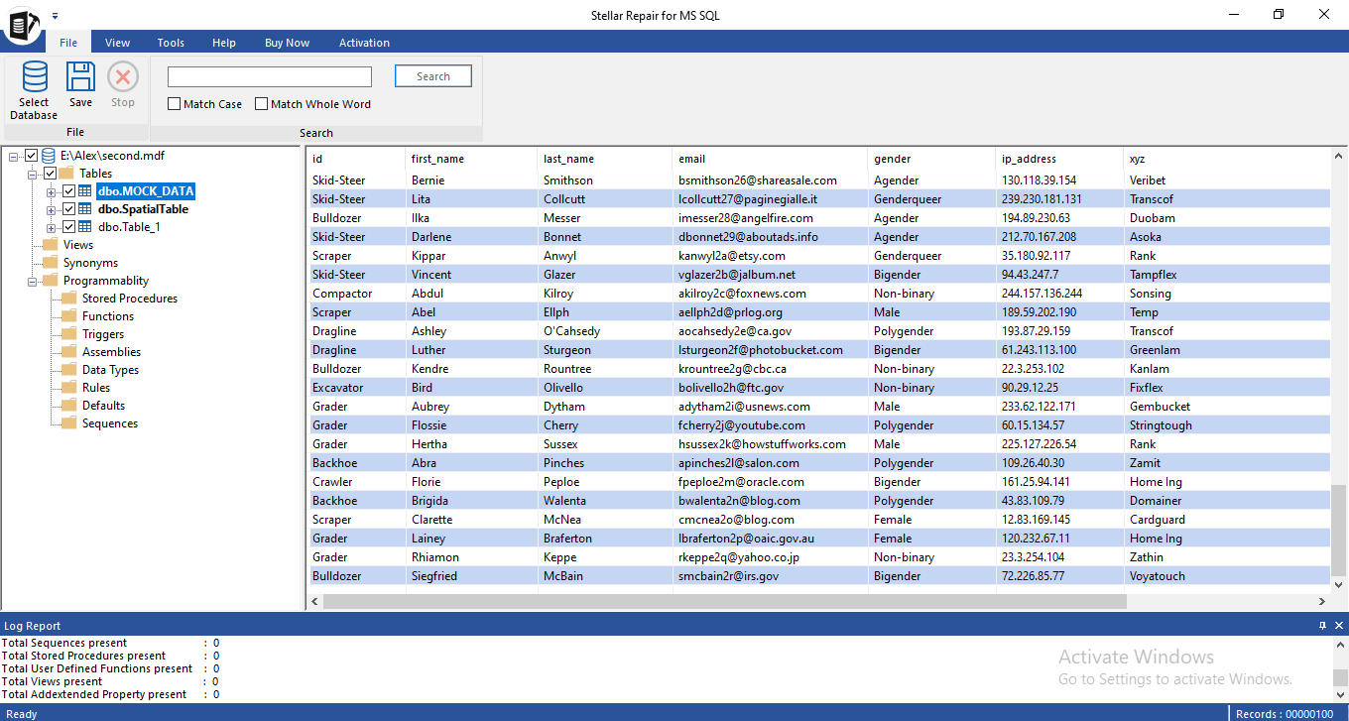The height and width of the screenshot is (721, 1349).
Task: Pin the Log Report panel
Action: pyautogui.click(x=1322, y=626)
